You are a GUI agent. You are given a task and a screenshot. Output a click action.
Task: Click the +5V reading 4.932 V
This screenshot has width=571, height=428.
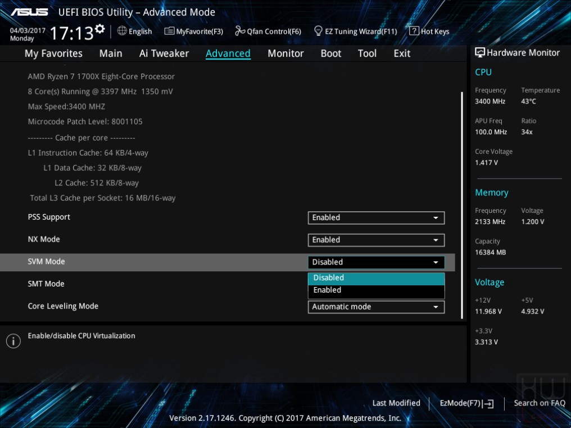pos(532,312)
